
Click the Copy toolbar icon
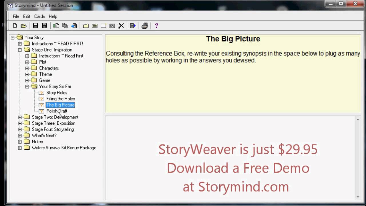65,26
